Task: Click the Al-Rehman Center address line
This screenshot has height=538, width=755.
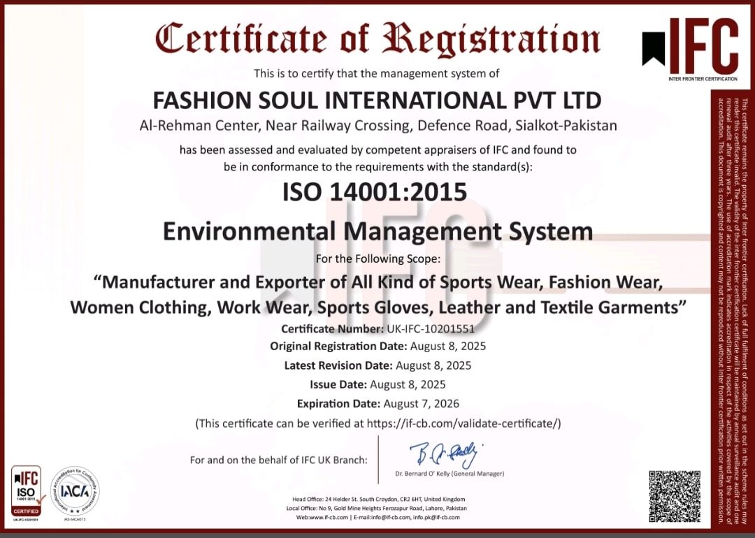Action: point(378,126)
